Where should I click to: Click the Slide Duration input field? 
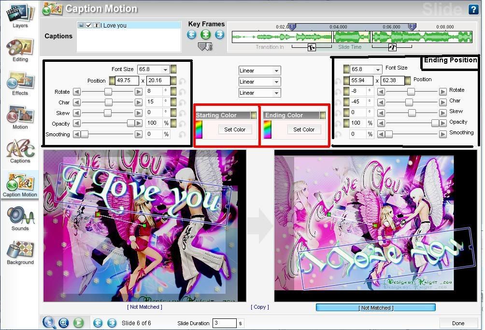coord(225,323)
